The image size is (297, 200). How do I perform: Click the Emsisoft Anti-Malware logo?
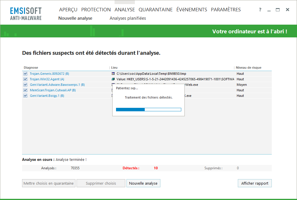(x=26, y=14)
